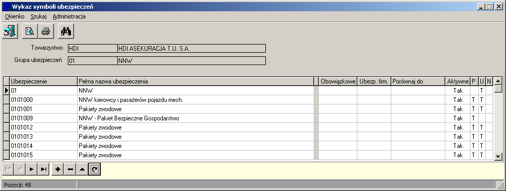The width and height of the screenshot is (506, 191).
Task: Open the Okienko menu
Action: (14, 16)
